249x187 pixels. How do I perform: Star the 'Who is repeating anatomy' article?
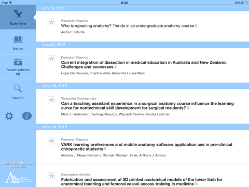(51, 22)
